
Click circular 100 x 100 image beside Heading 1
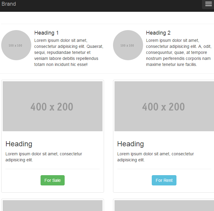click(16, 45)
